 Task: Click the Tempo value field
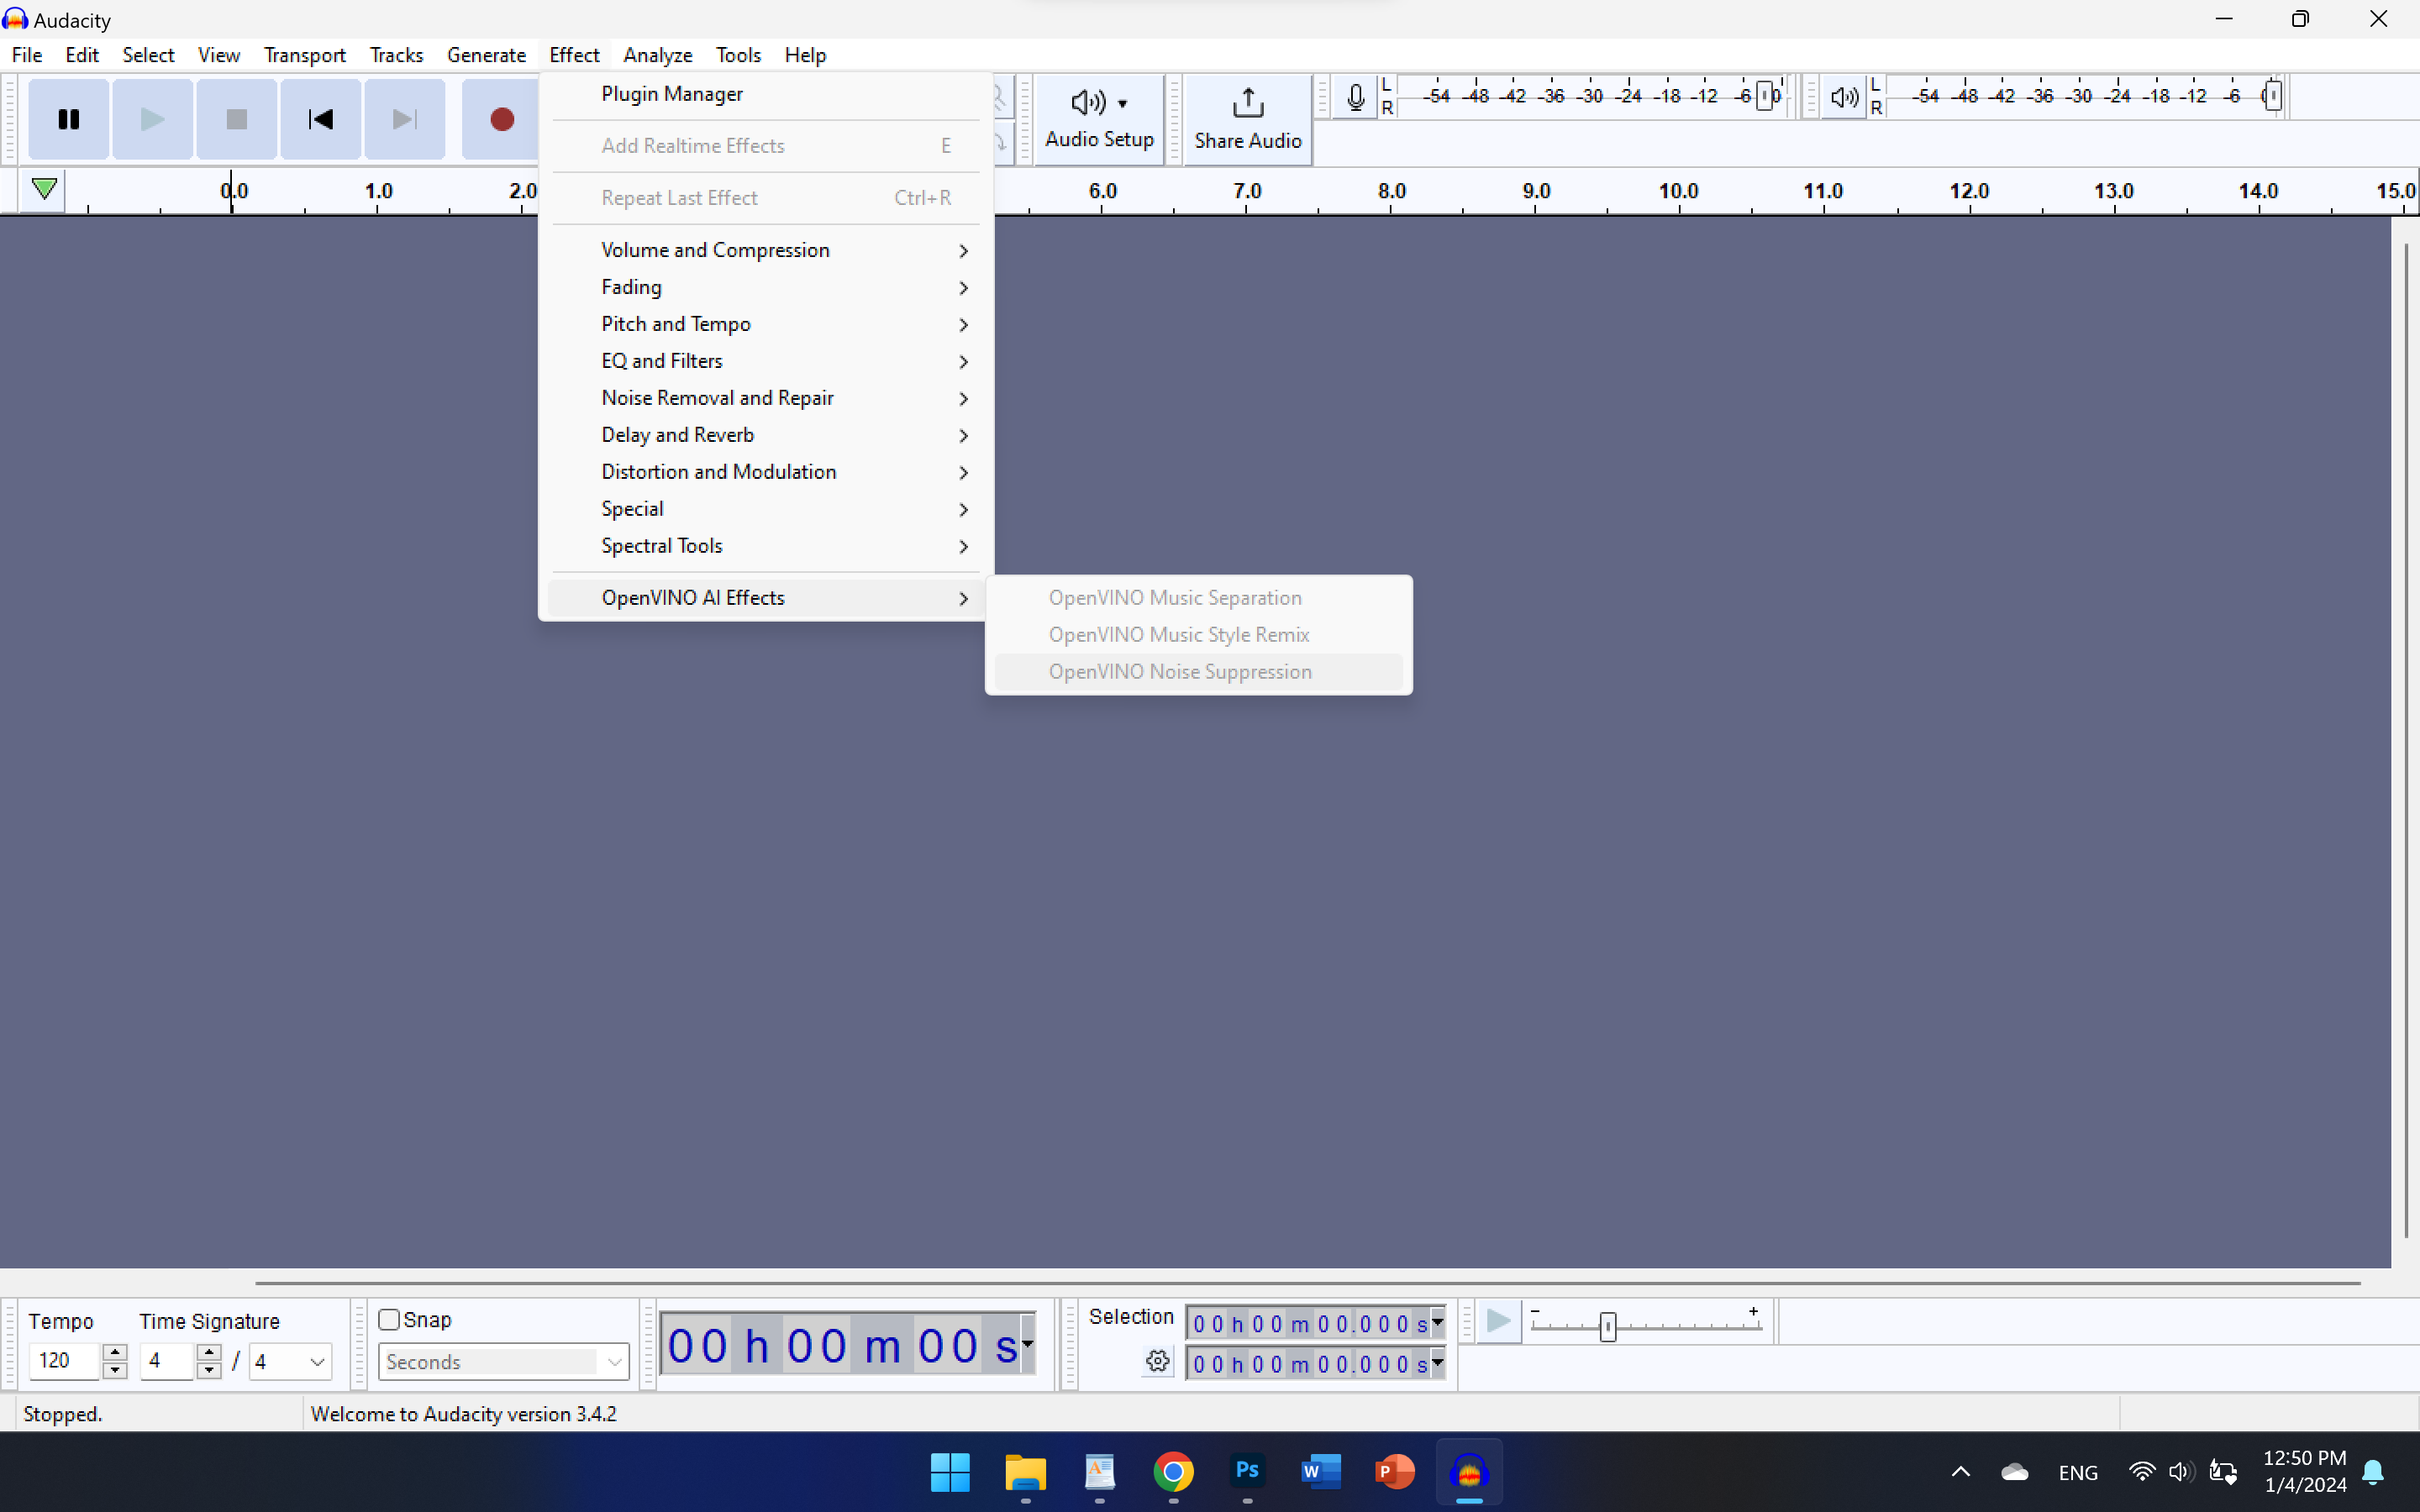[x=65, y=1361]
